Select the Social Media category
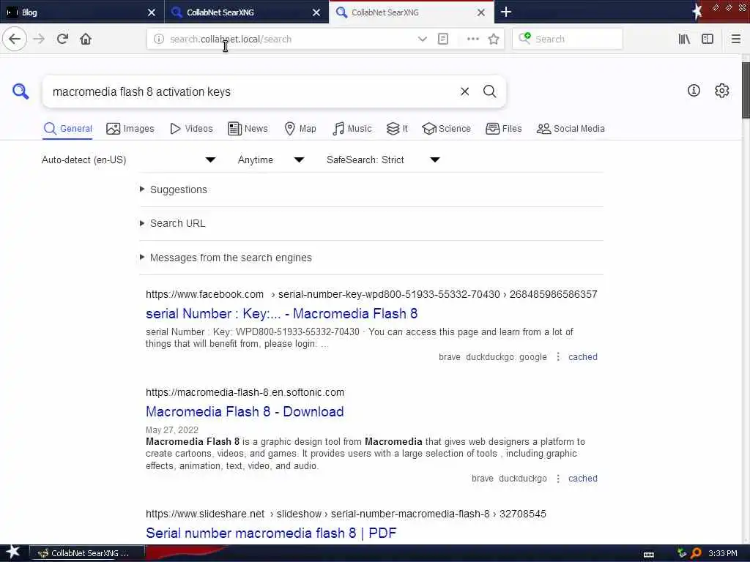 coord(571,129)
